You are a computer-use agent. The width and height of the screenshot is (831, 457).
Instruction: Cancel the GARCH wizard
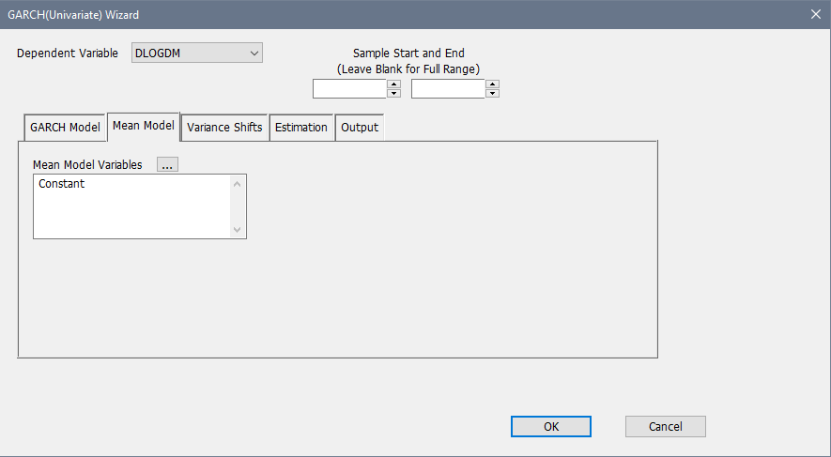click(x=665, y=427)
